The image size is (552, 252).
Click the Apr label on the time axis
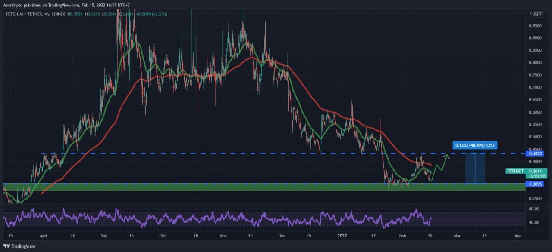(517, 236)
